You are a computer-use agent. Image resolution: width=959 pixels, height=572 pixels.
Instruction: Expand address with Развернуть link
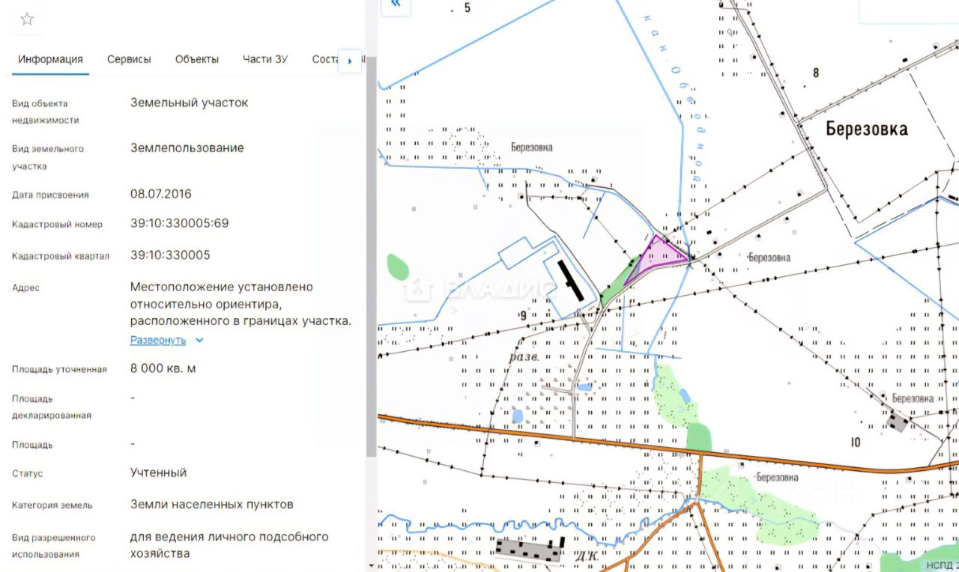pos(158,340)
